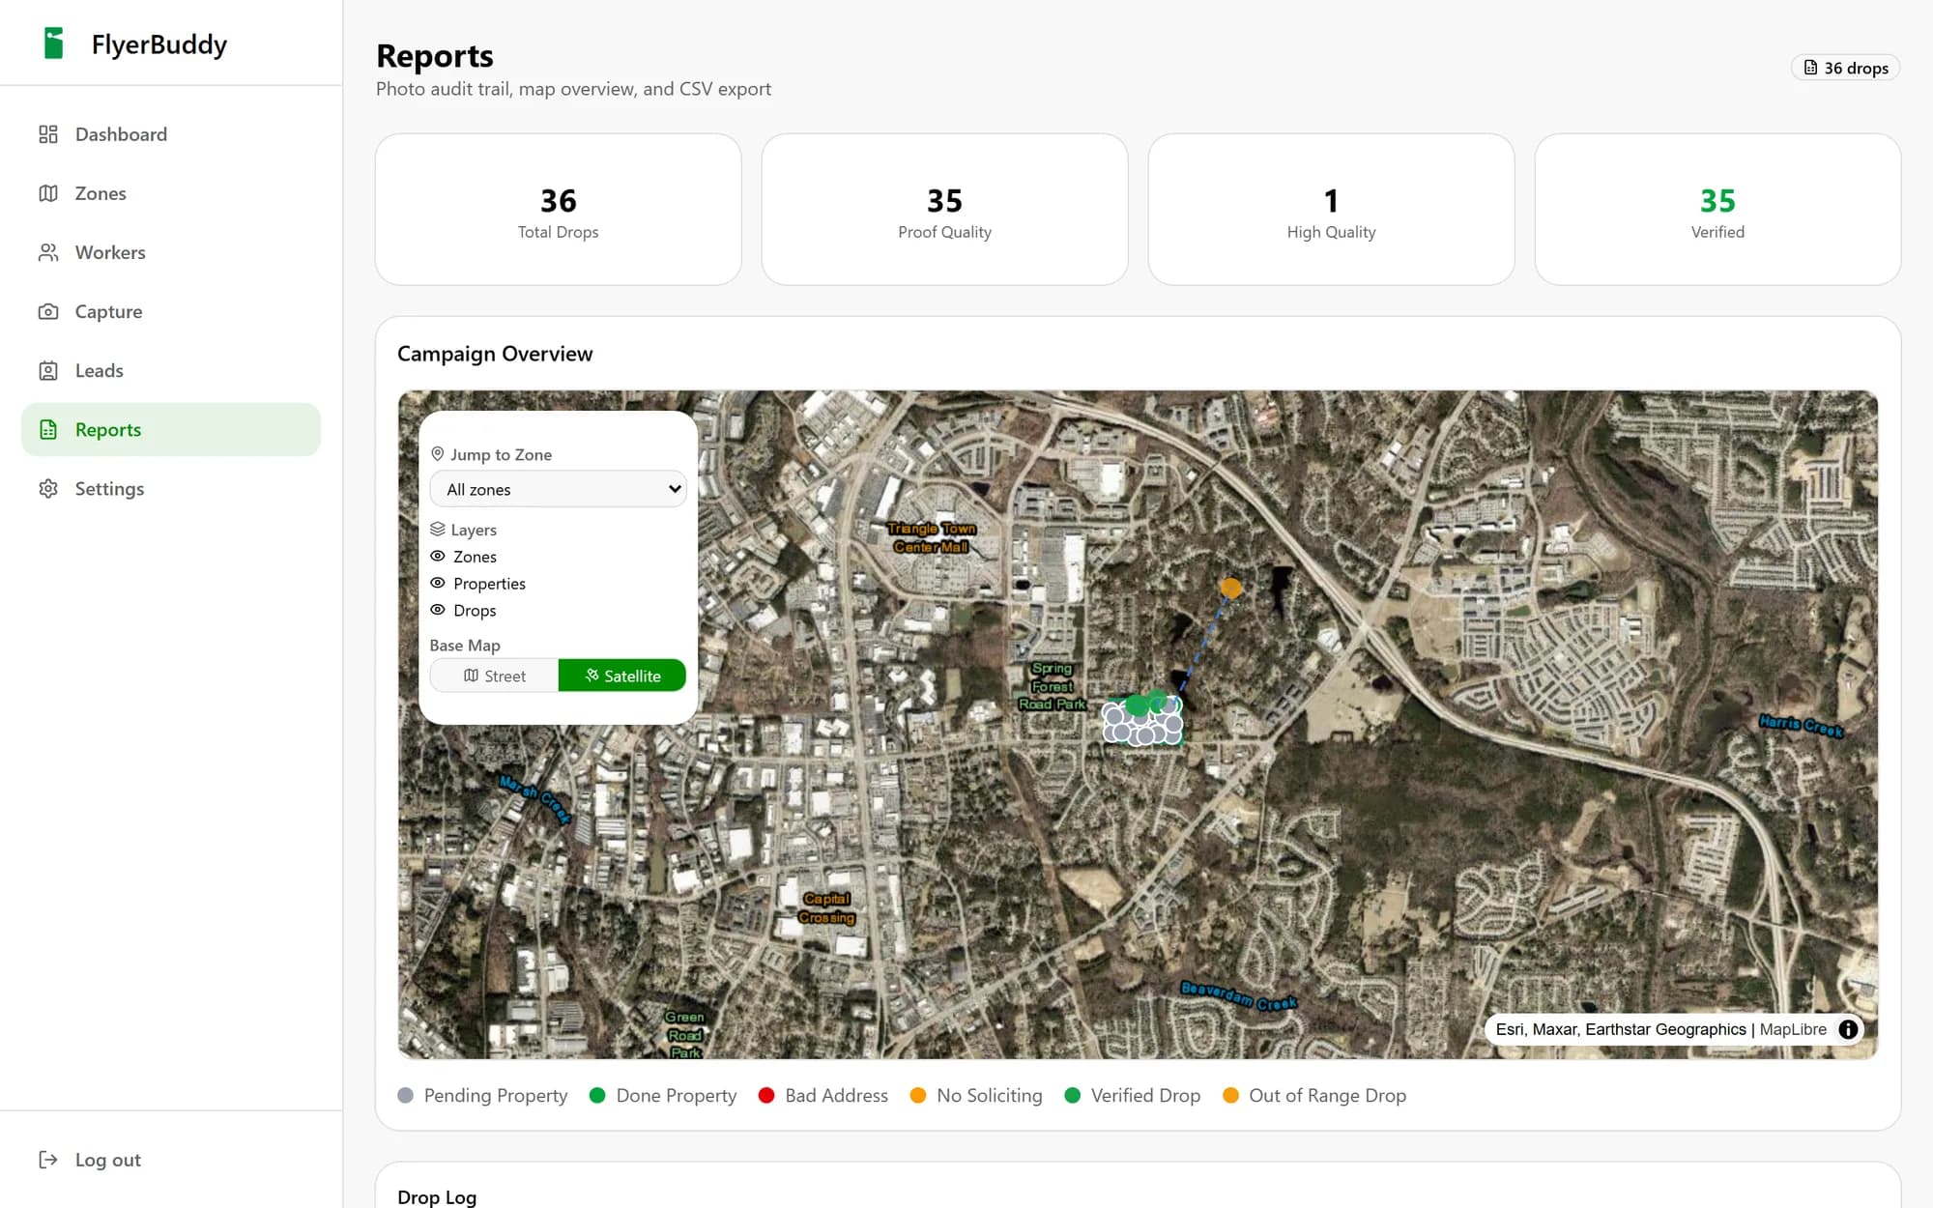Viewport: 1933px width, 1208px height.
Task: Click the Reports document icon
Action: coord(48,429)
